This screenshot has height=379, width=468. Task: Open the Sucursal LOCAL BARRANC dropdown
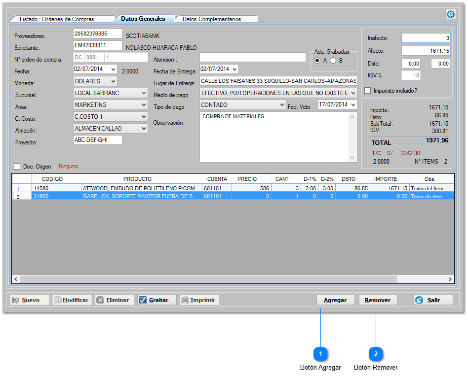(x=144, y=93)
